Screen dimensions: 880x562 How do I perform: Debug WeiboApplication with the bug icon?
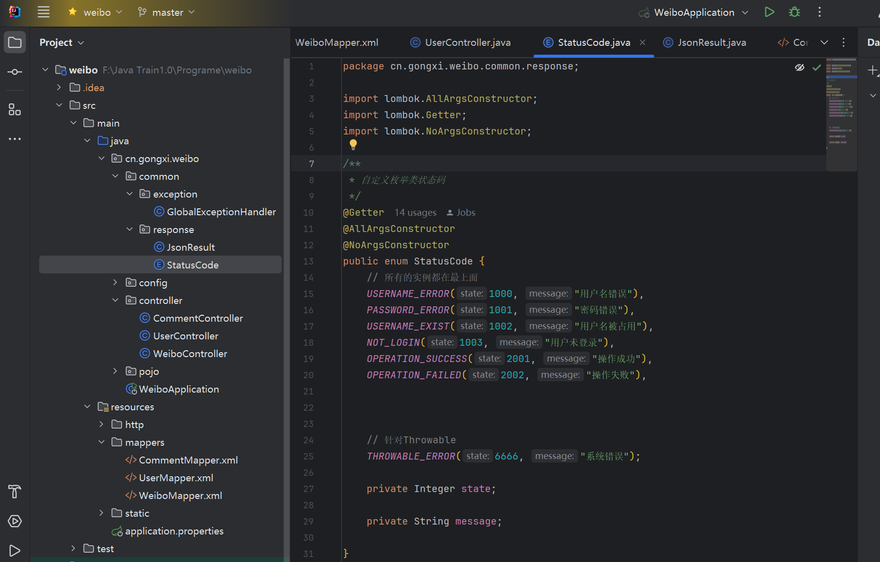coord(794,12)
